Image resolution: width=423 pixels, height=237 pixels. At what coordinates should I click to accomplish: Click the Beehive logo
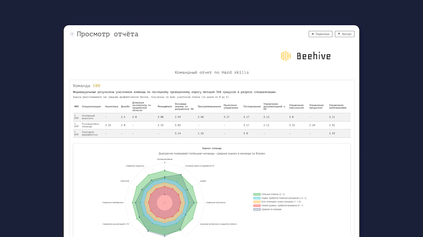pos(306,56)
